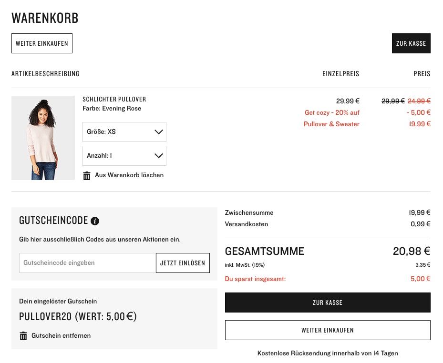Click chevron arrow in Anzahl selector
Image resolution: width=443 pixels, height=363 pixels.
159,156
